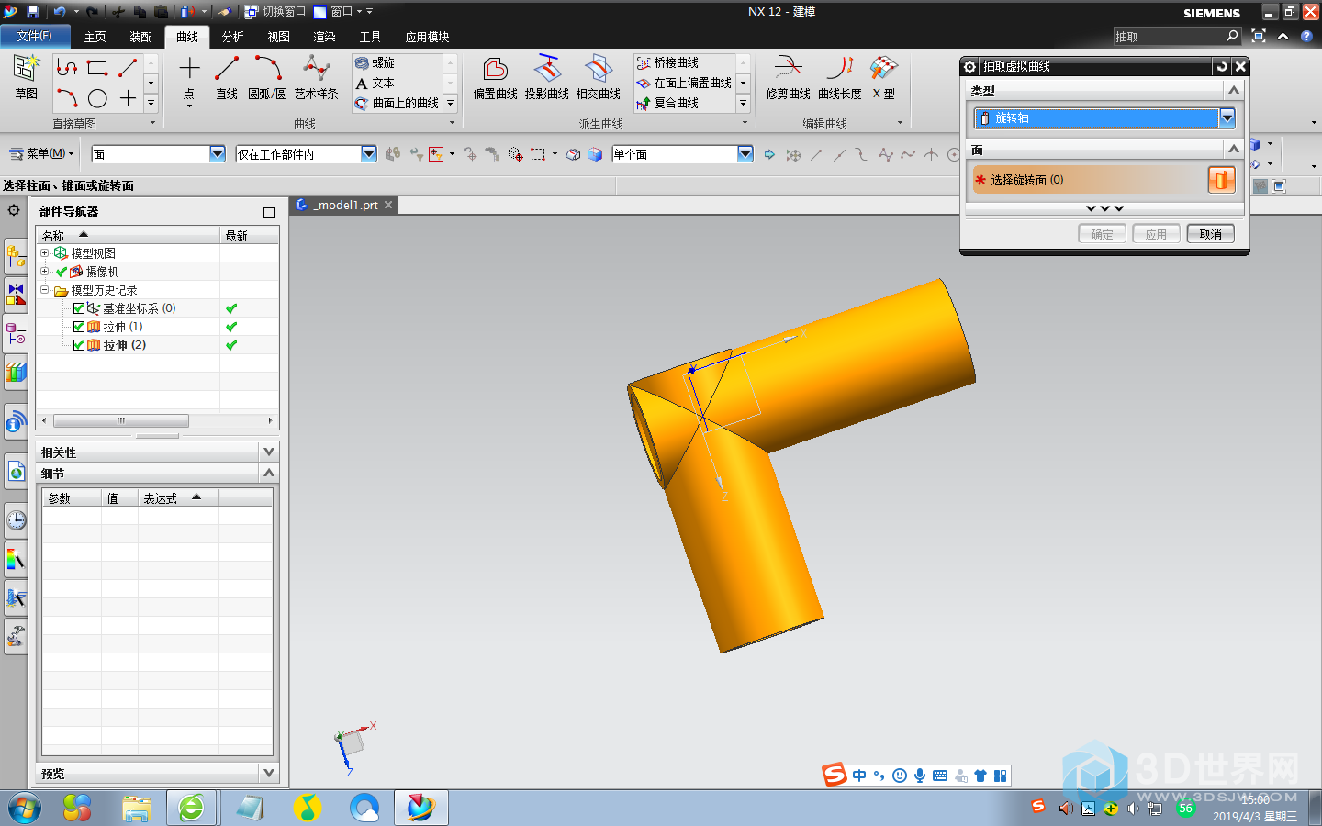Open the Text (文本) curve tool
Viewport: 1322px width, 826px height.
click(375, 83)
